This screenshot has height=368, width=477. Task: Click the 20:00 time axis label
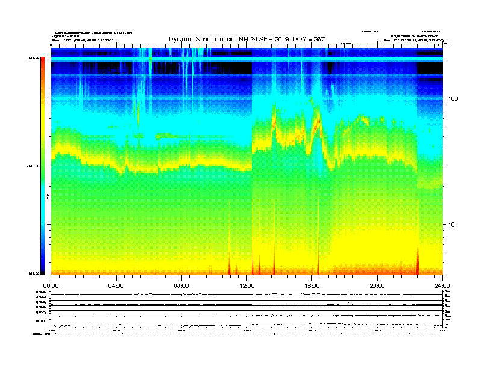377,286
